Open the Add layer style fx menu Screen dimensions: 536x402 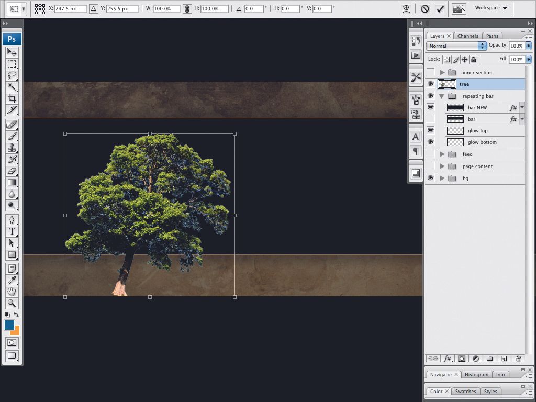pos(448,359)
